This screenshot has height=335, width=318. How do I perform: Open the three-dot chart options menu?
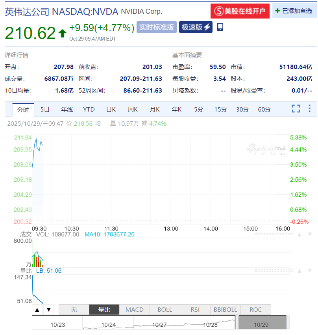(309, 108)
